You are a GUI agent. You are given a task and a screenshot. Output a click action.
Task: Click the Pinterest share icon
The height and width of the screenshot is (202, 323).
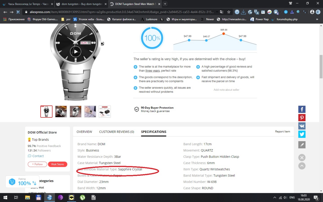click(302, 118)
